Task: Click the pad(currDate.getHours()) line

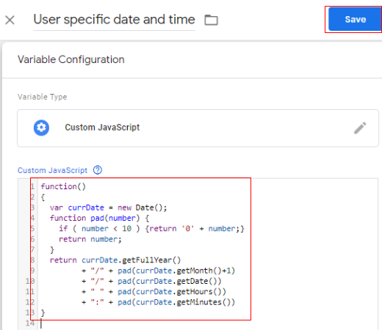Action: [x=154, y=292]
